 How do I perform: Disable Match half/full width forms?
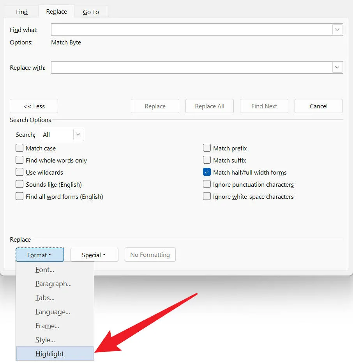click(x=207, y=172)
